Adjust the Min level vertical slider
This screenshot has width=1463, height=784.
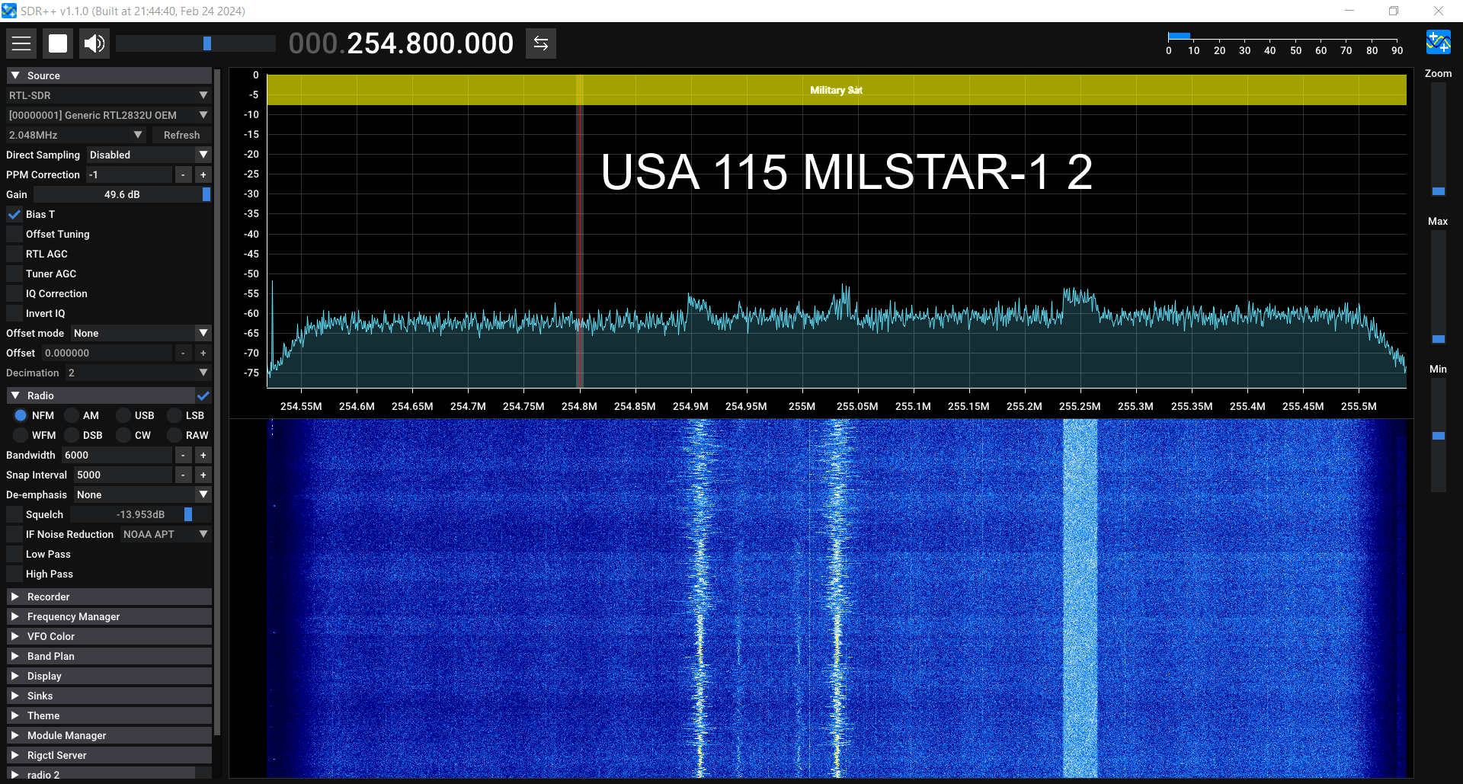coord(1439,434)
